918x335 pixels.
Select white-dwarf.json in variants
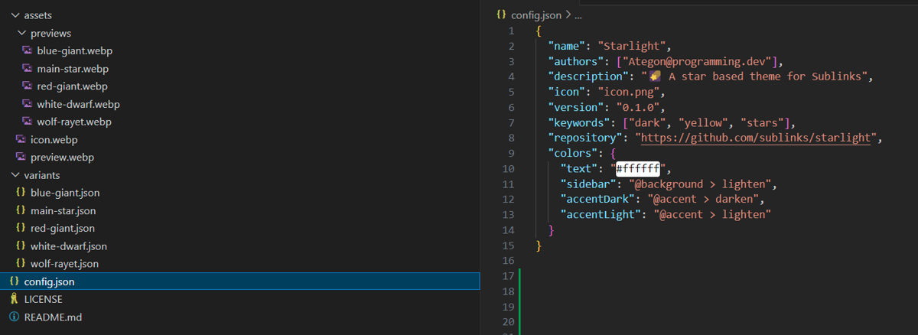point(68,246)
